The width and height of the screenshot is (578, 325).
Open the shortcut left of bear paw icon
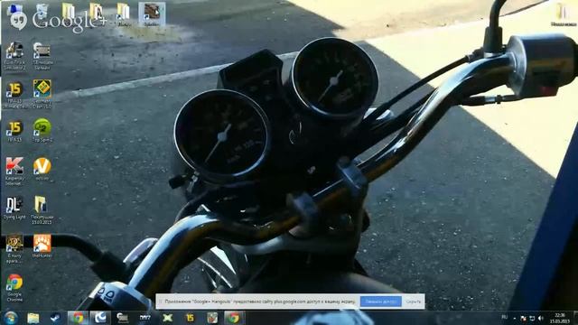point(14,248)
